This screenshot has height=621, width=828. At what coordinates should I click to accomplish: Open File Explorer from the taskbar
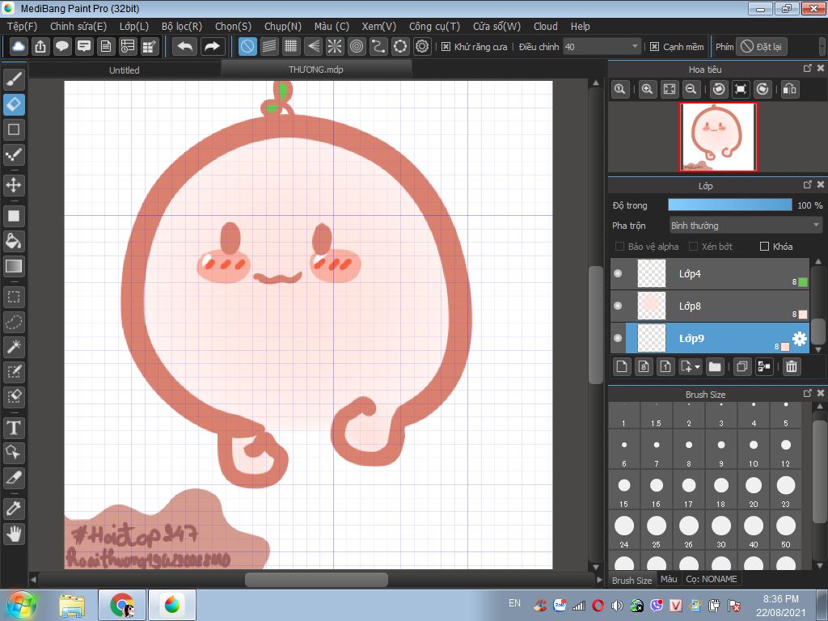72,605
